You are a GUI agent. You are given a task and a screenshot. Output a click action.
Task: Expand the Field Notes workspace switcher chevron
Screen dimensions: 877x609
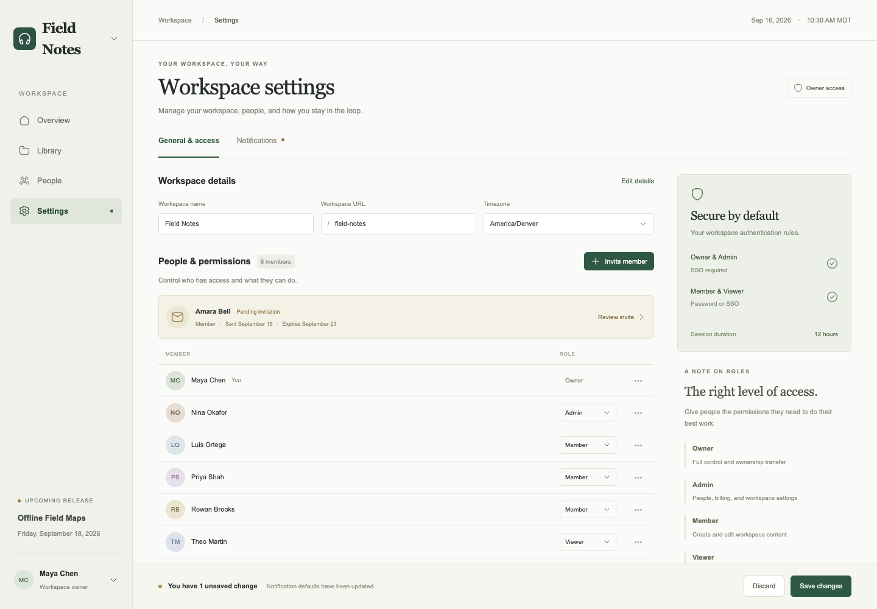(x=114, y=39)
